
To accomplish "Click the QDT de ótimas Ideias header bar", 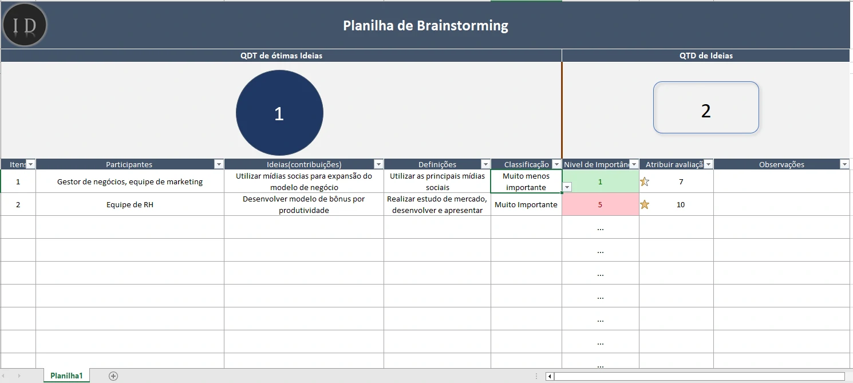I will (x=281, y=55).
